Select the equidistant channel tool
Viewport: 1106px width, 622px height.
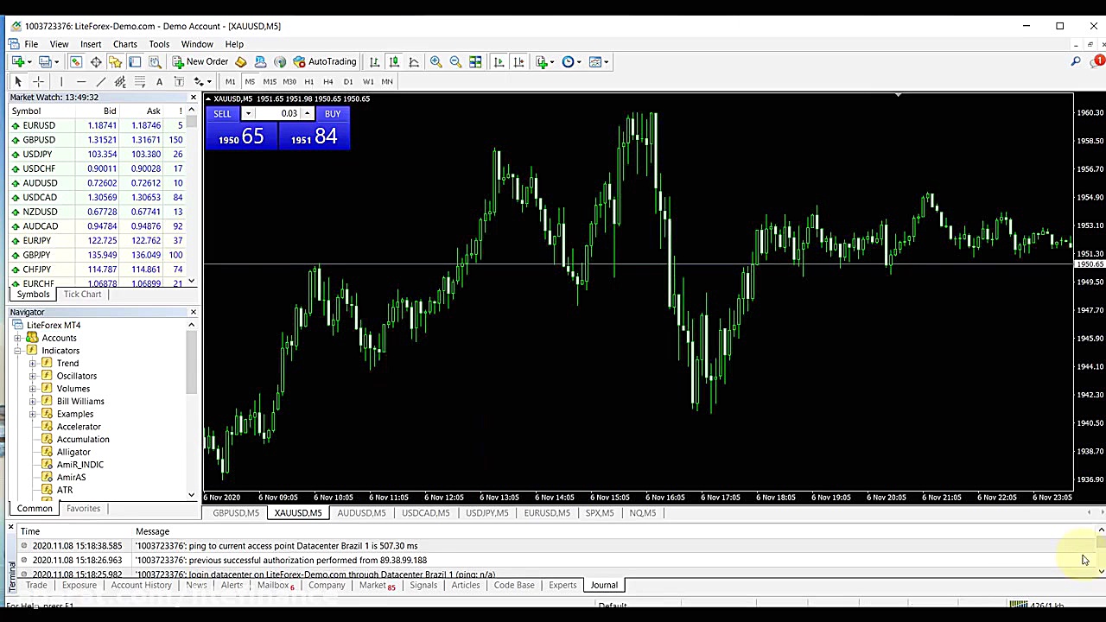[120, 81]
